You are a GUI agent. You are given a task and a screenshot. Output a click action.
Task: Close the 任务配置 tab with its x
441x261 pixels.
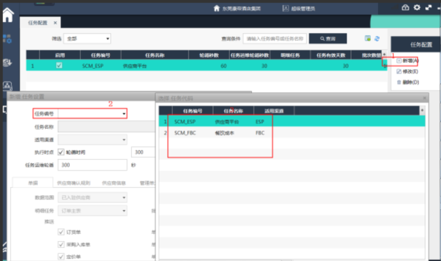pyautogui.click(x=55, y=23)
